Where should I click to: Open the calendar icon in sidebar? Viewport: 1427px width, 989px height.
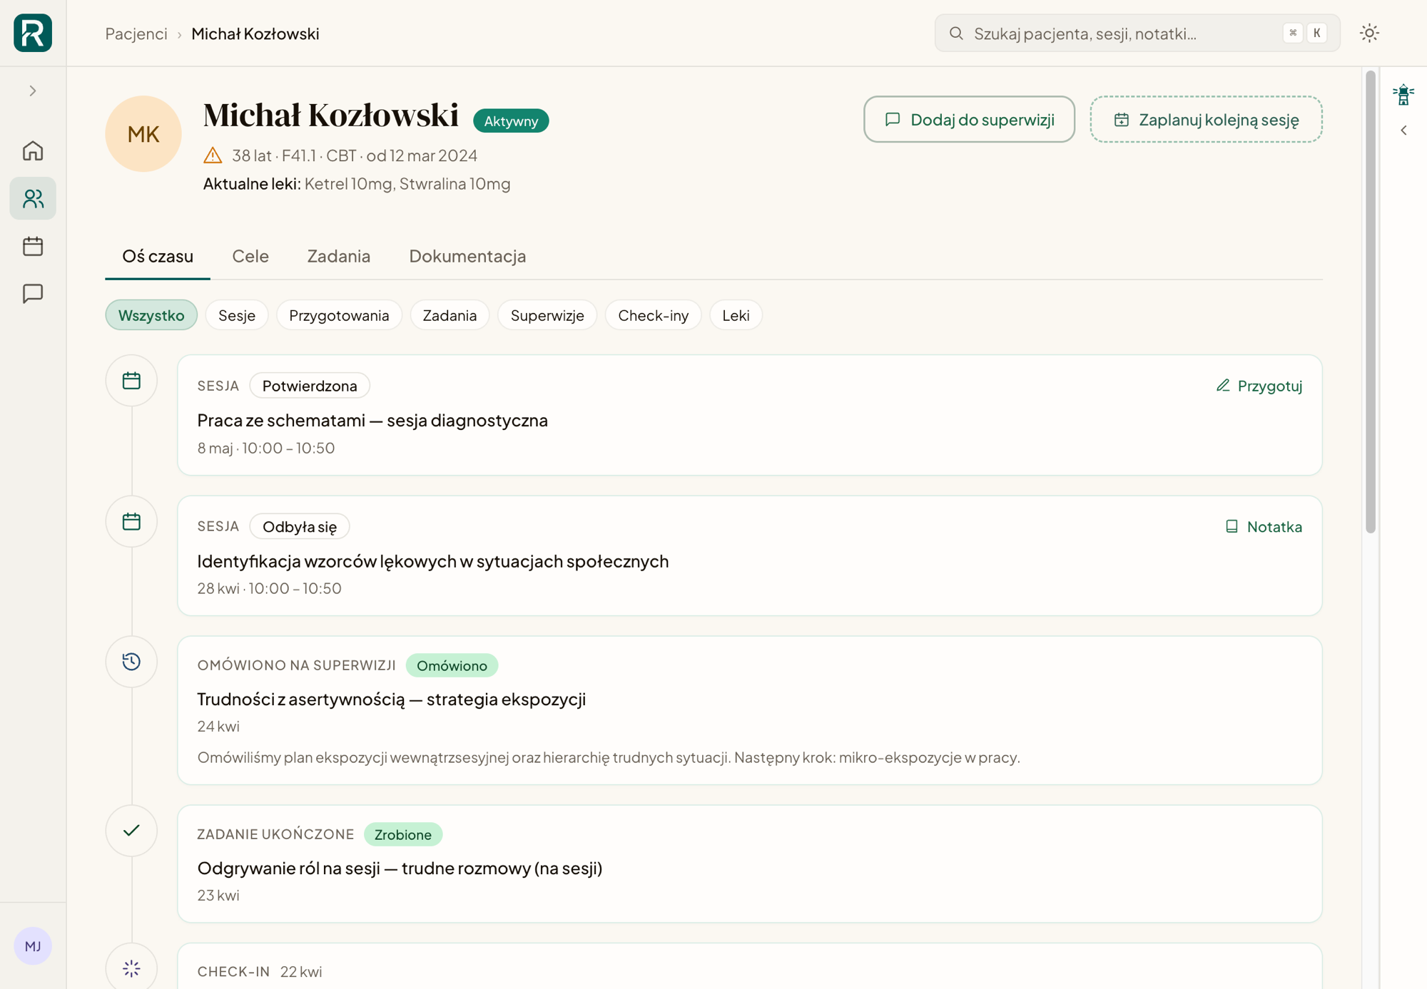tap(33, 246)
